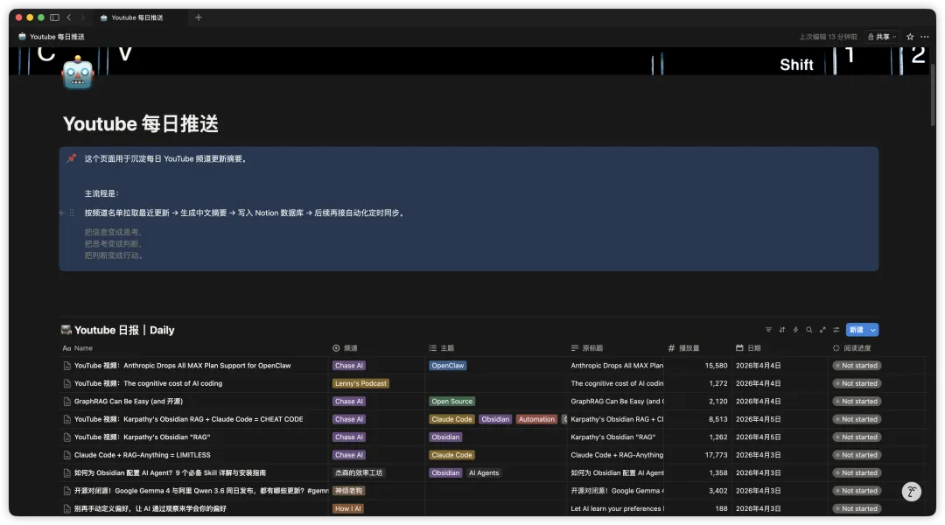Click Youtube 每日推送 breadcrumb
This screenshot has height=525, width=945.
click(52, 37)
